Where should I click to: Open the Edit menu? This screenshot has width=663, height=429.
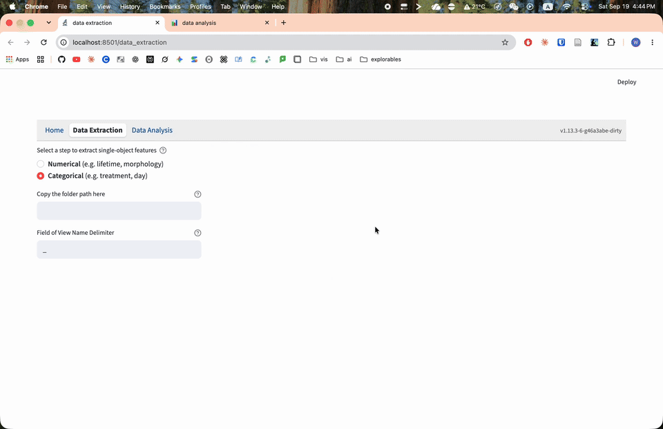(82, 6)
